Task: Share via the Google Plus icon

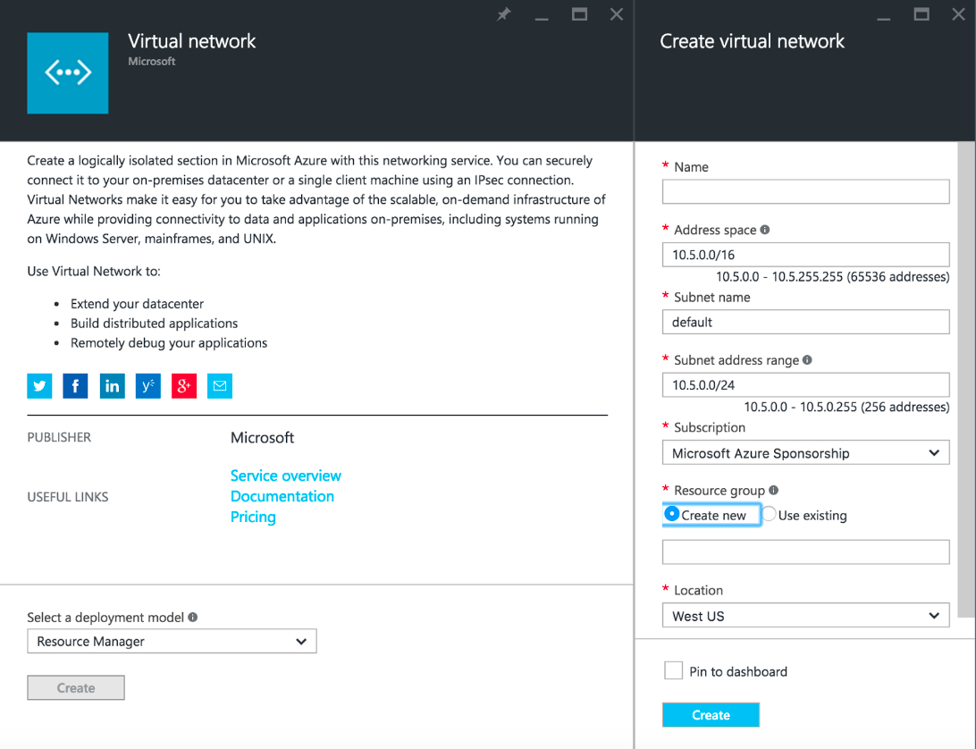Action: 183,386
